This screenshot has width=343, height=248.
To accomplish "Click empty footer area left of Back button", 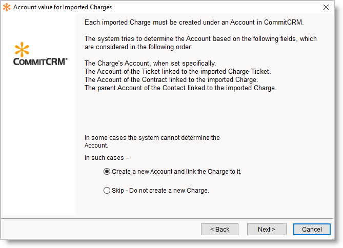I will [x=103, y=229].
